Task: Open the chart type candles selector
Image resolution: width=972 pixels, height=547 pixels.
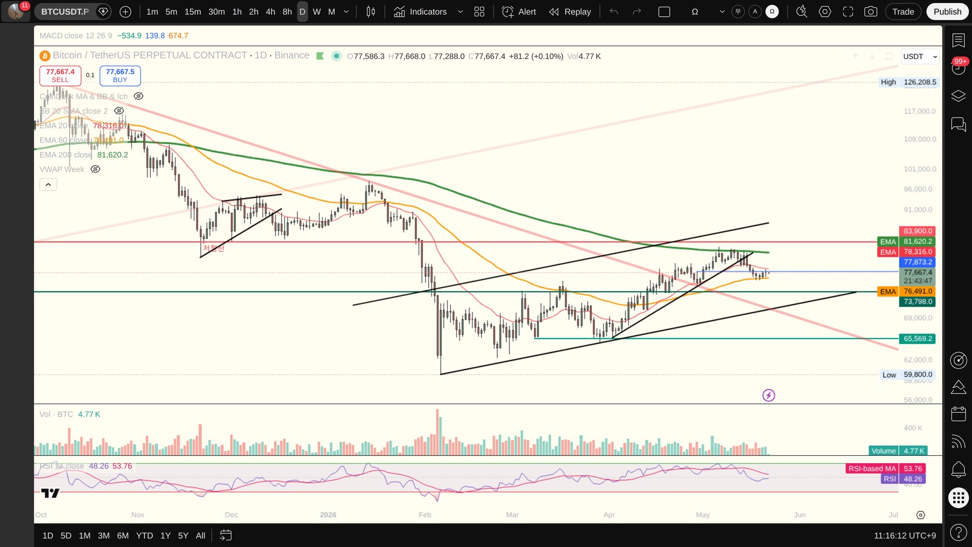Action: coord(371,12)
